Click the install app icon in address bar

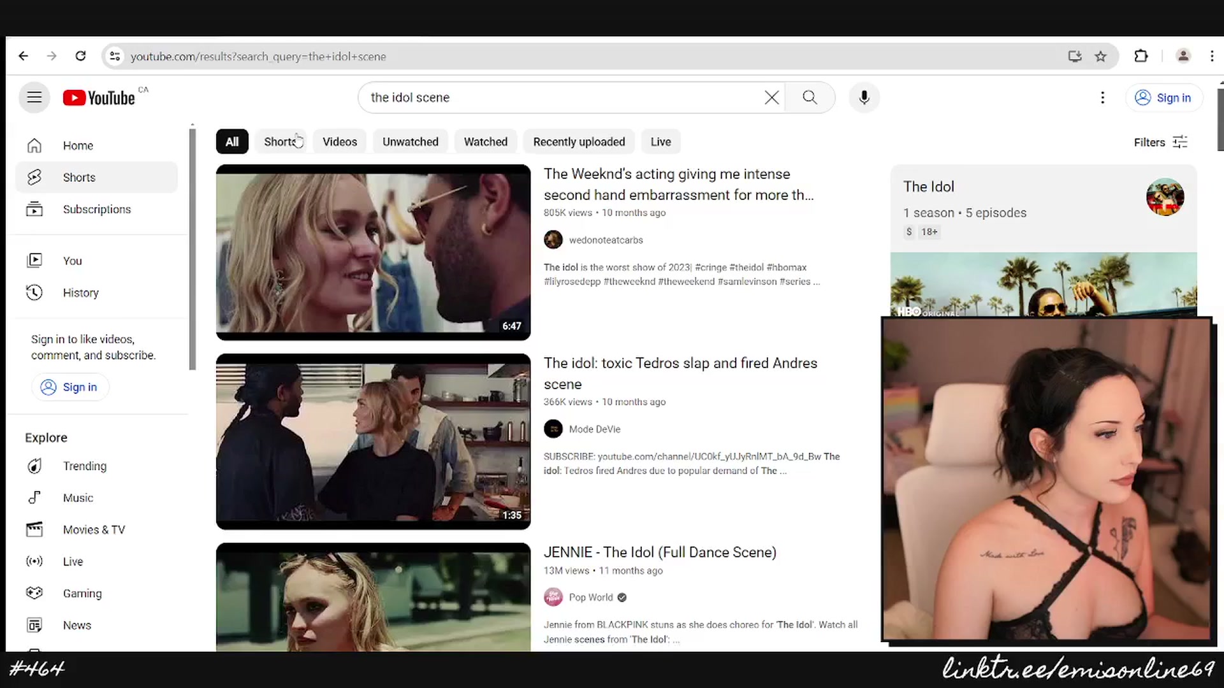pyautogui.click(x=1075, y=56)
